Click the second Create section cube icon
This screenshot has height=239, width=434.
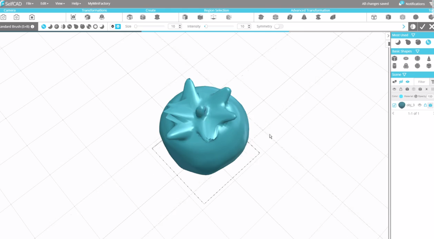point(143,17)
